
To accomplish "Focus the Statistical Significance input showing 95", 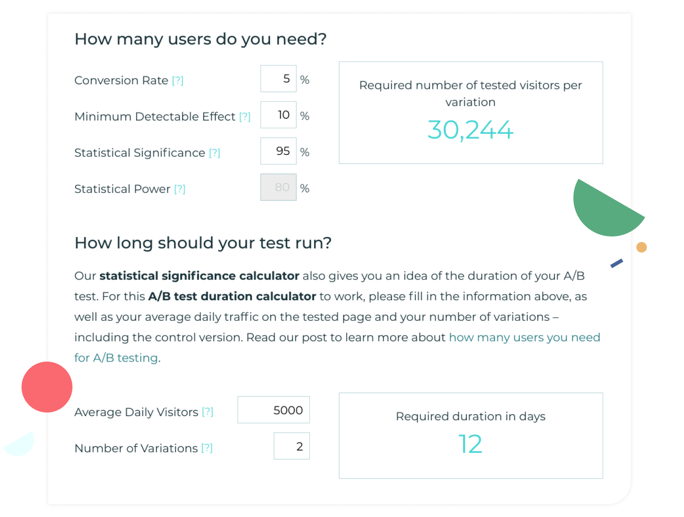I will point(278,151).
